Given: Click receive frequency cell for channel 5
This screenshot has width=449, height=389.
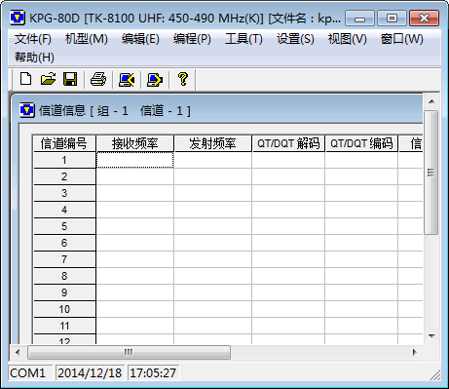Looking at the screenshot, I should (135, 226).
